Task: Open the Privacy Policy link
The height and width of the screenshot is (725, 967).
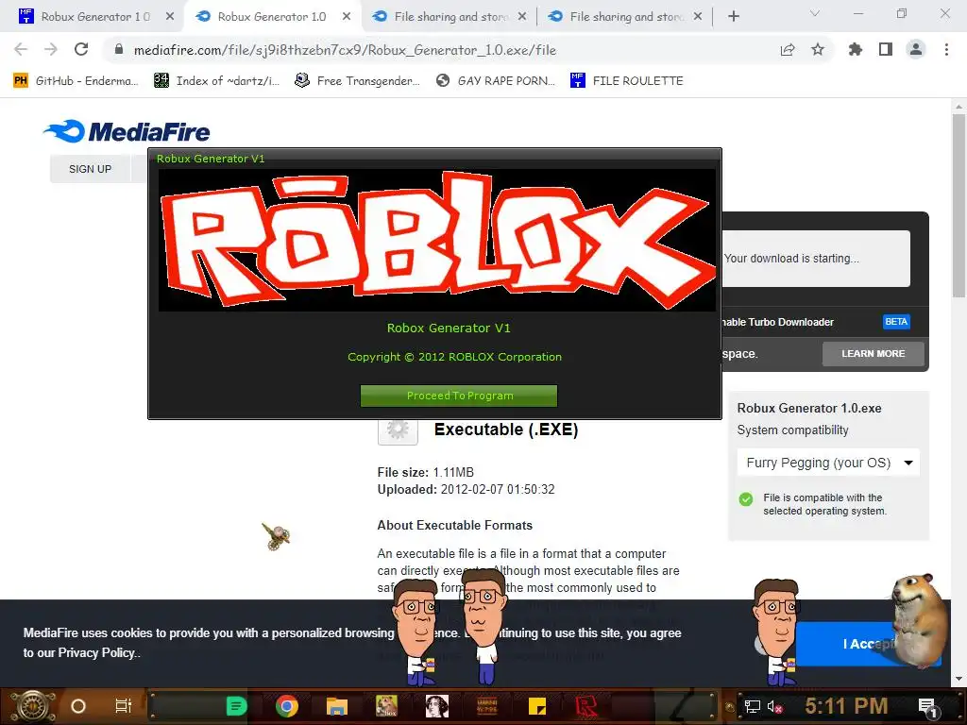Action: pos(98,653)
